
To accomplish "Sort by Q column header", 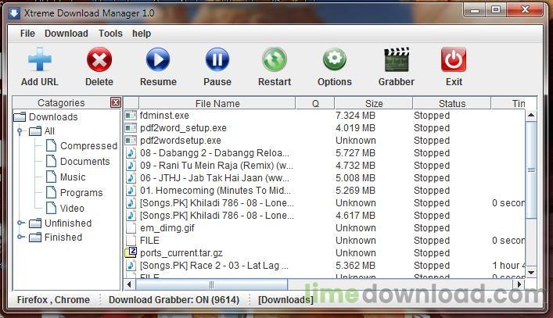I will click(315, 103).
